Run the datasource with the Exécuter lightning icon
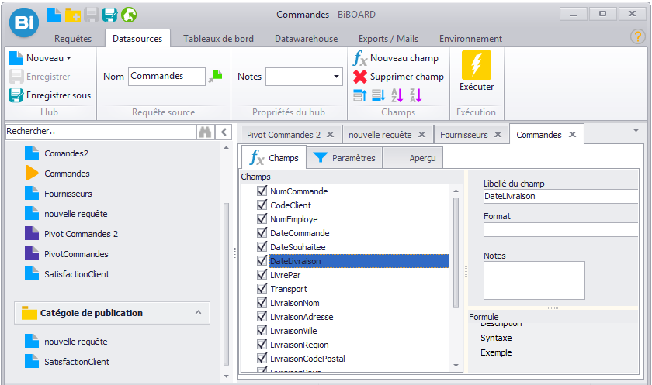Viewport: 652px width, 385px height. (477, 65)
